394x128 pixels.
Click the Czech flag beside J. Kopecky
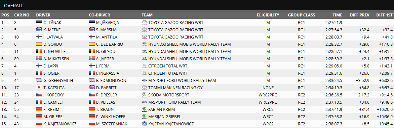pos(39,95)
